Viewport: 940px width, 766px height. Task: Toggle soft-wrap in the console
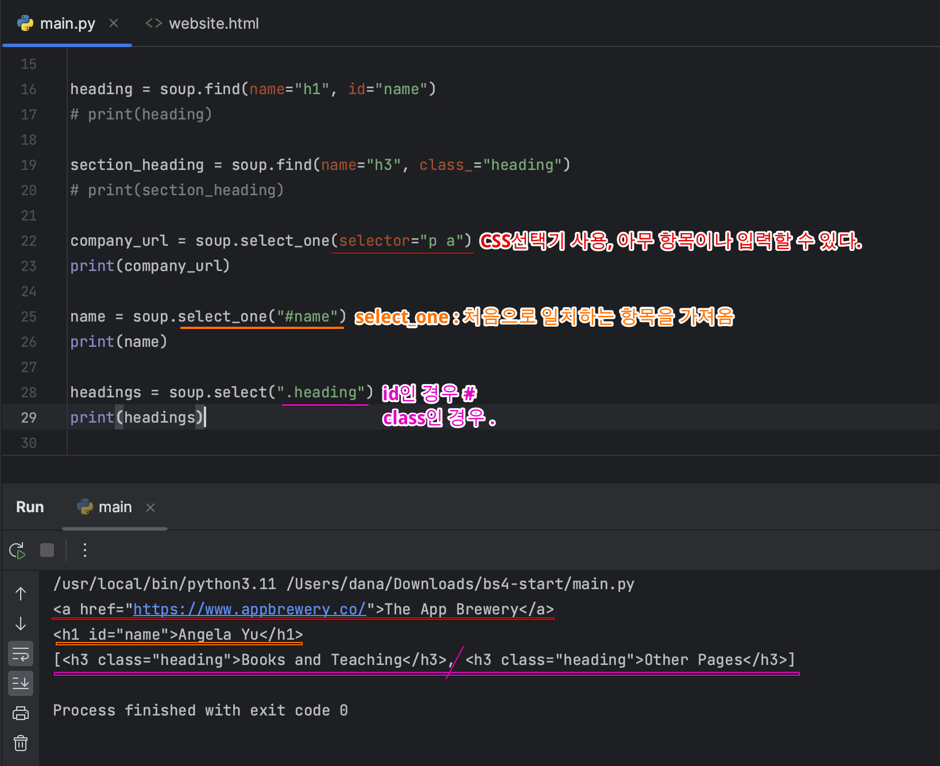coord(21,653)
